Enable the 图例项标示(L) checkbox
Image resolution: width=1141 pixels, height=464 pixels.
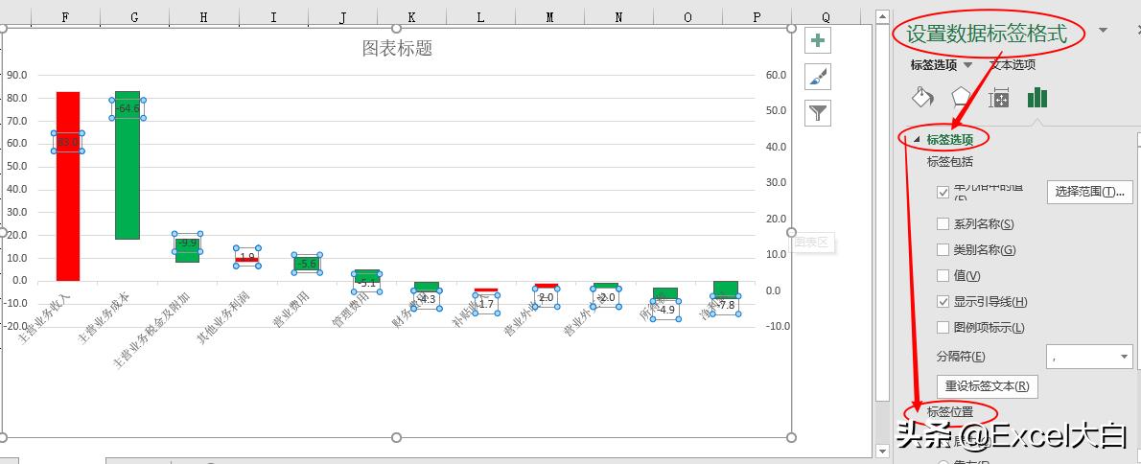[x=943, y=327]
